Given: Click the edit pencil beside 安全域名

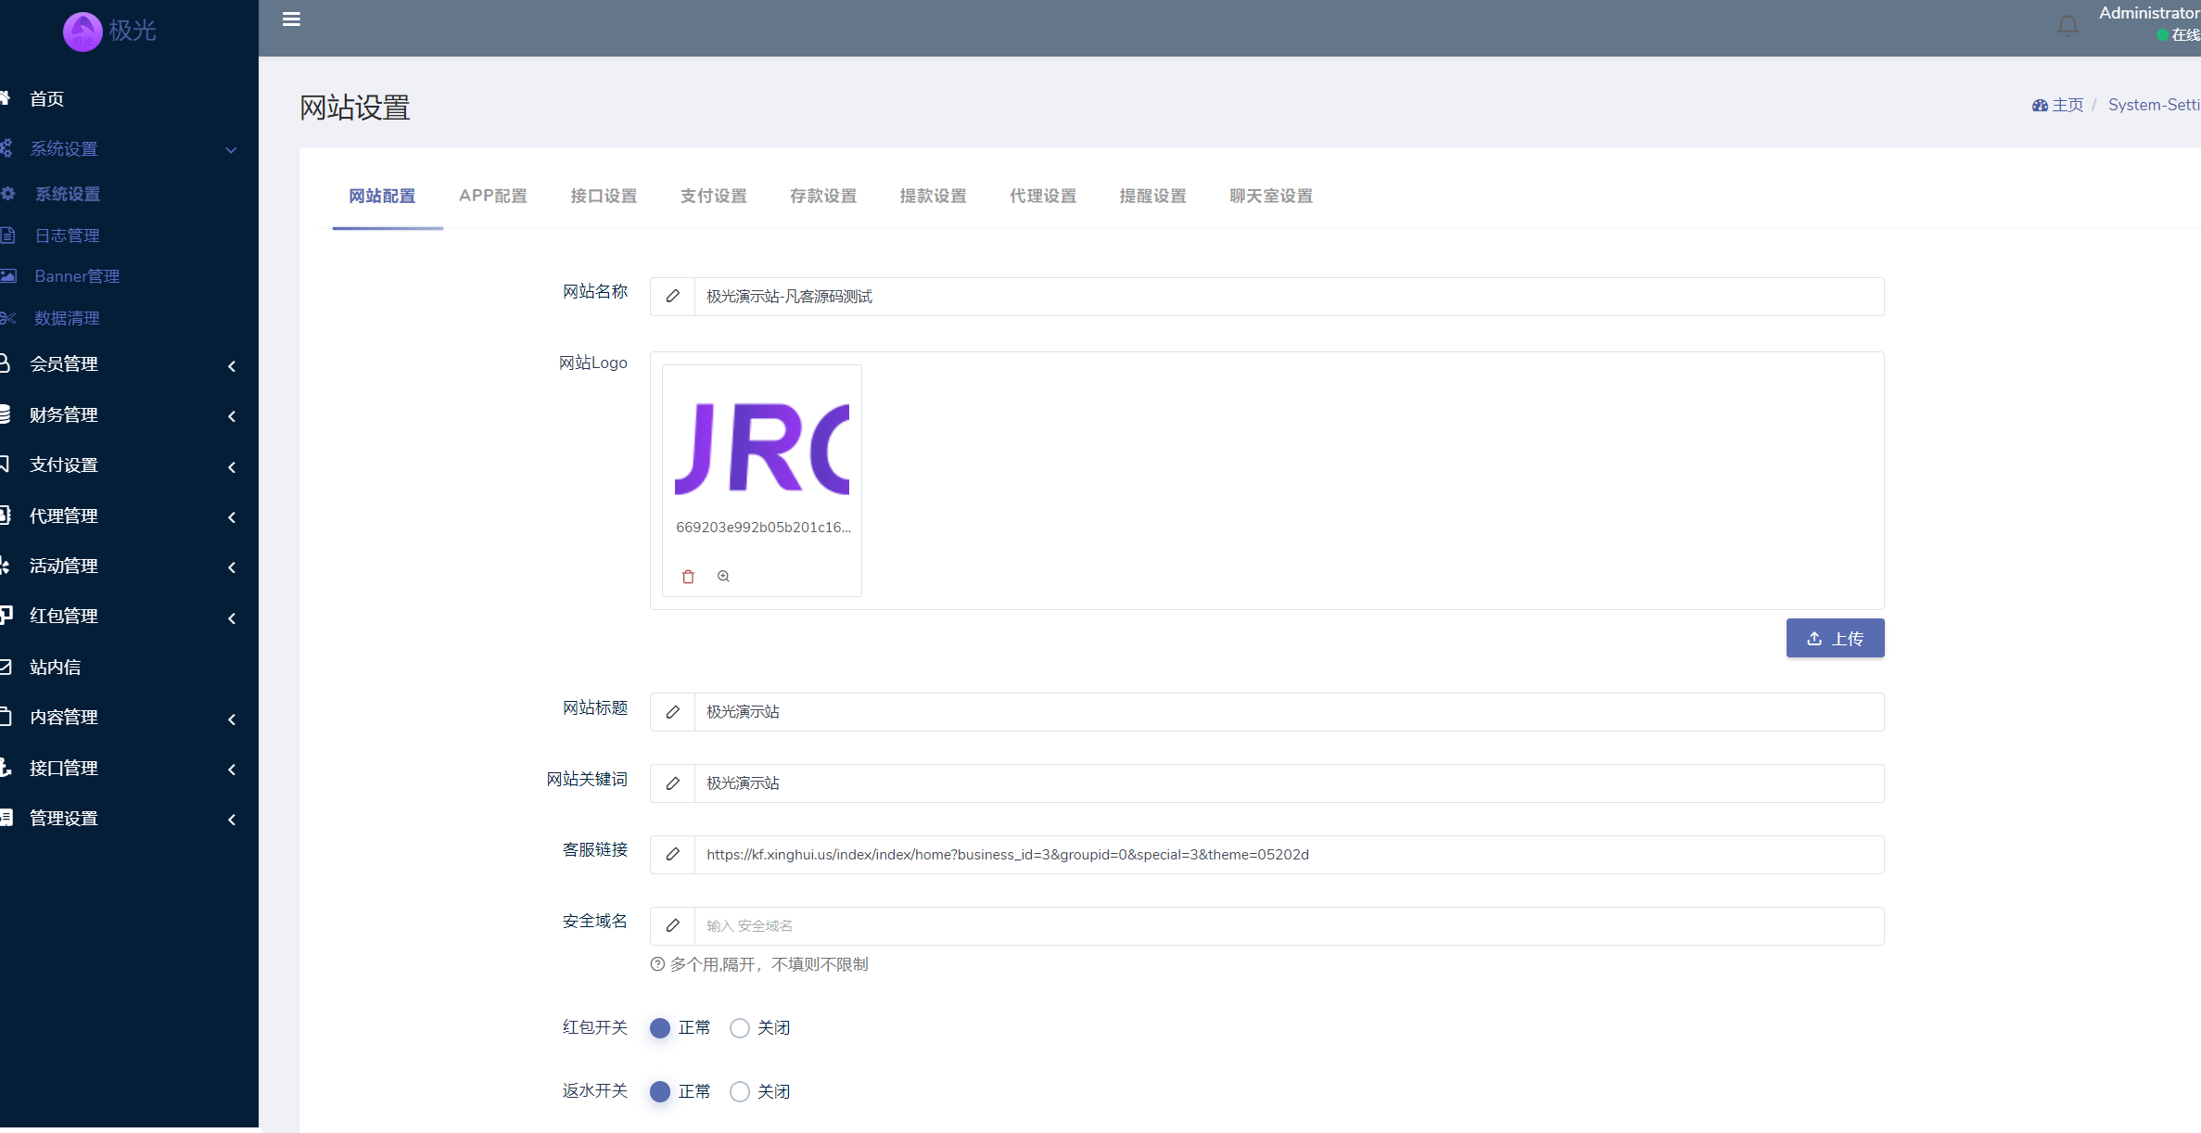Looking at the screenshot, I should pyautogui.click(x=672, y=925).
